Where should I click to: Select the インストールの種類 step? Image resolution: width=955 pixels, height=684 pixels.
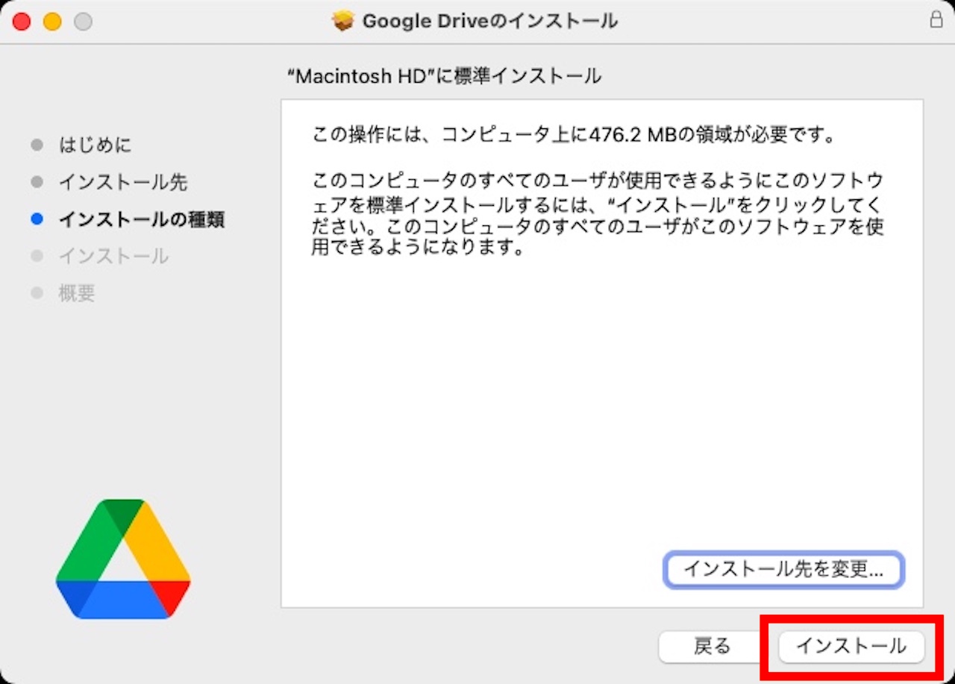point(142,219)
